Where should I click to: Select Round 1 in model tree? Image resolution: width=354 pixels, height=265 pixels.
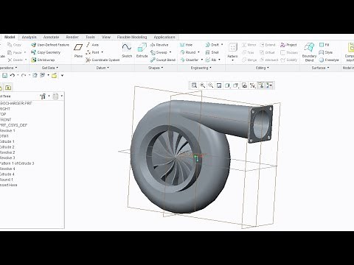(7, 180)
